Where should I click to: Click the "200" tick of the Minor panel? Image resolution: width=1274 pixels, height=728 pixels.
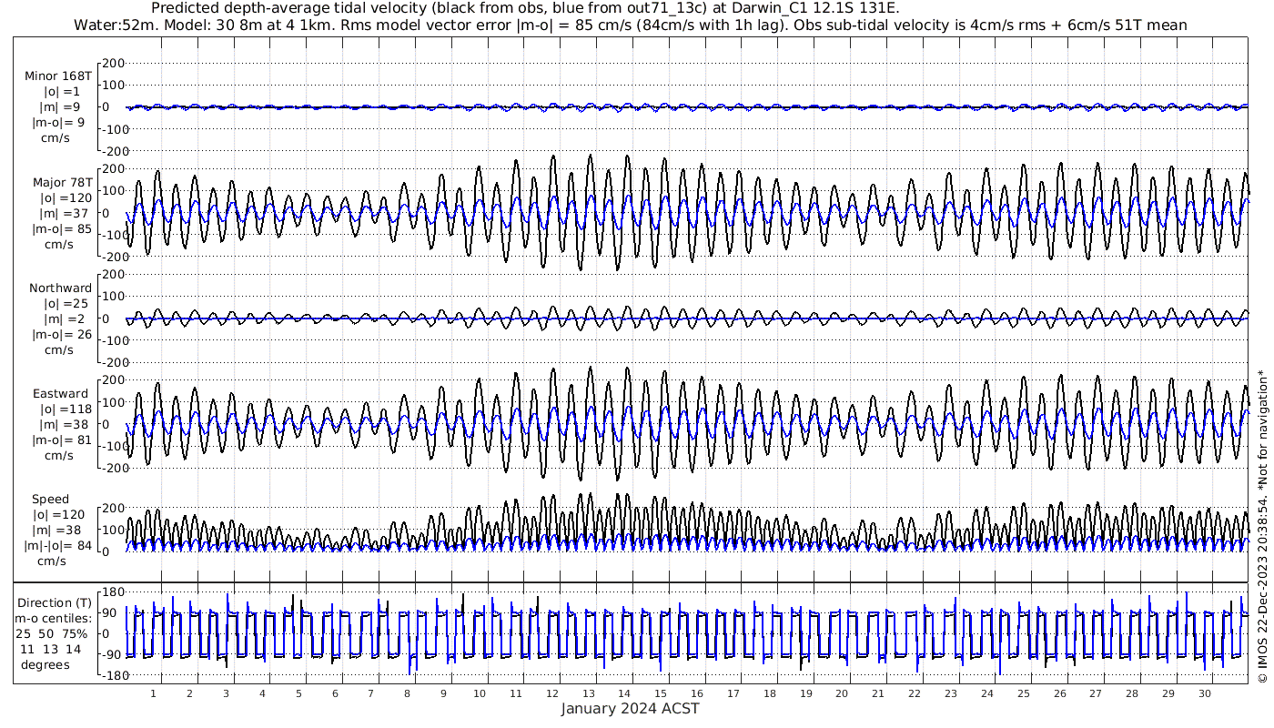click(x=113, y=63)
